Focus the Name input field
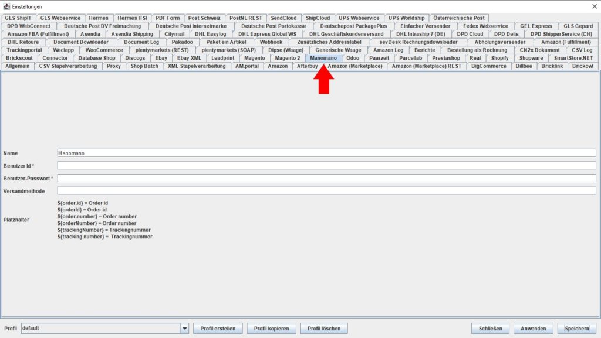 pyautogui.click(x=326, y=153)
